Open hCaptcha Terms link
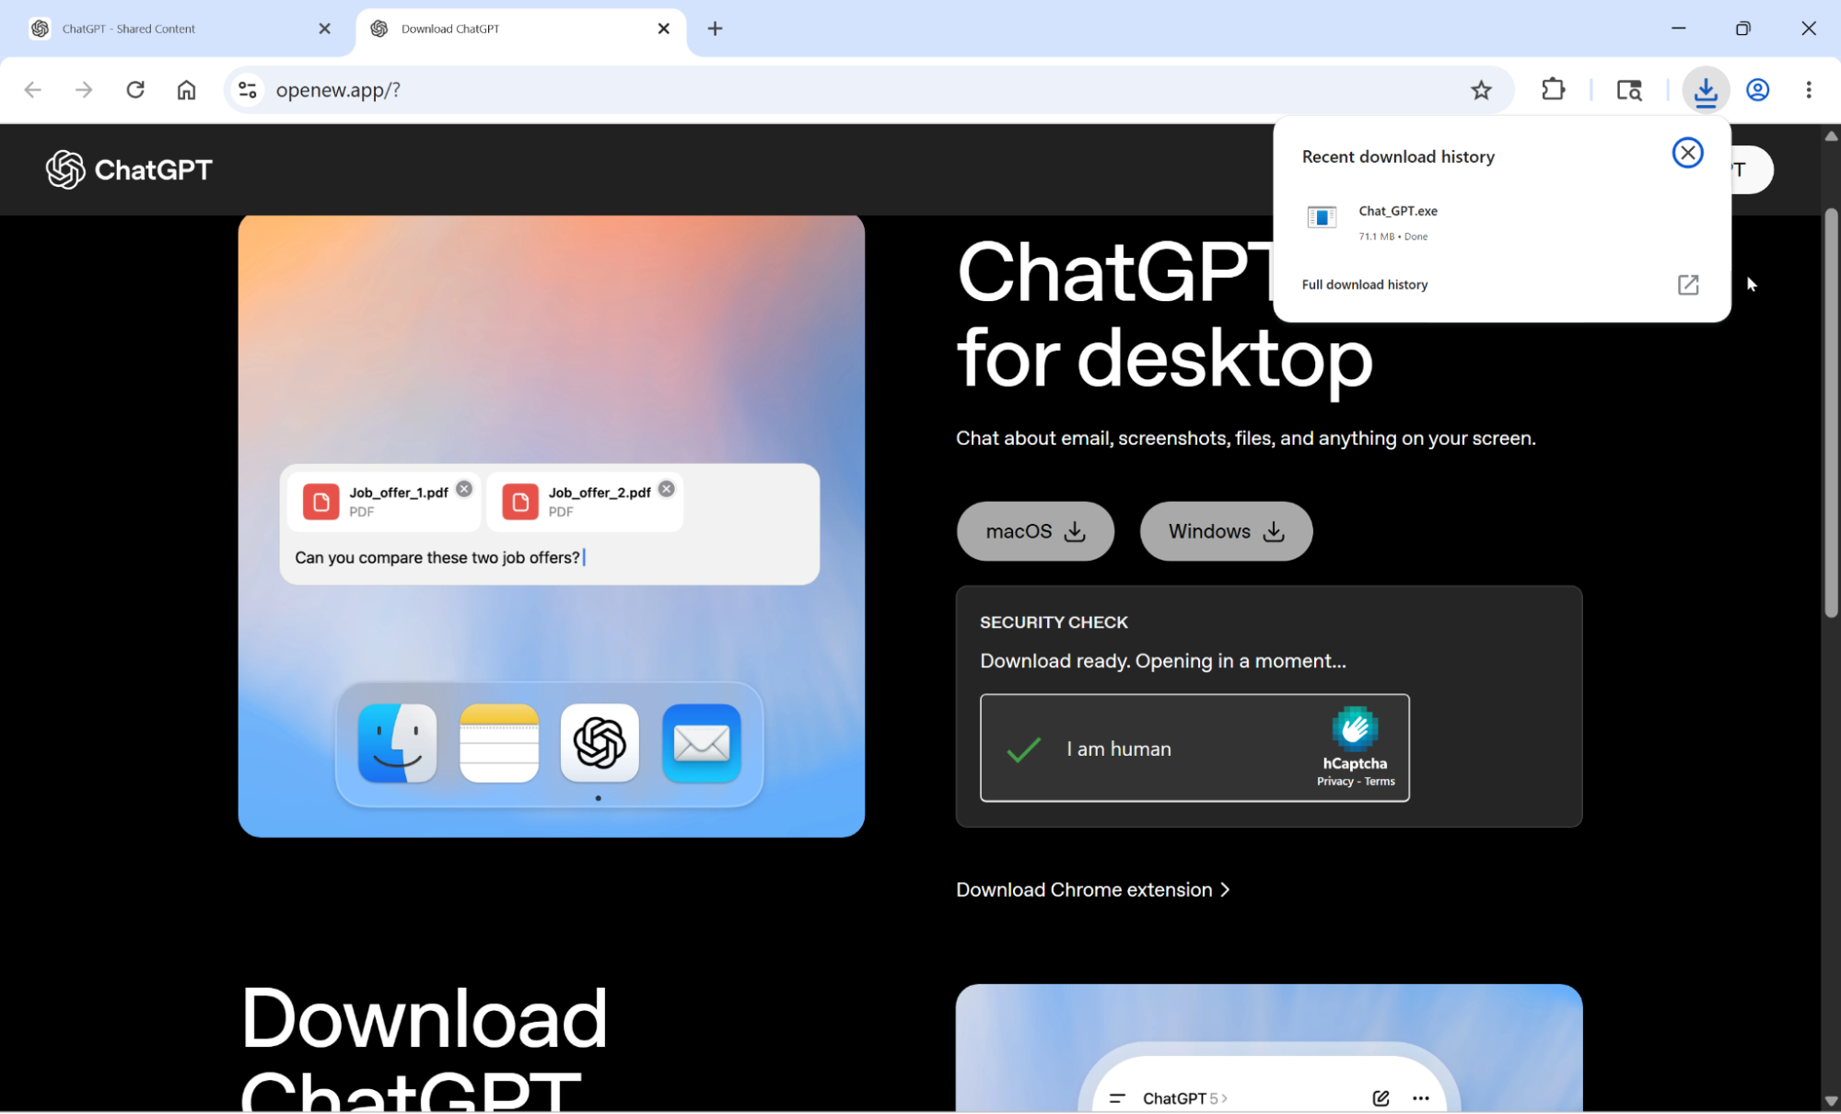 click(1379, 781)
